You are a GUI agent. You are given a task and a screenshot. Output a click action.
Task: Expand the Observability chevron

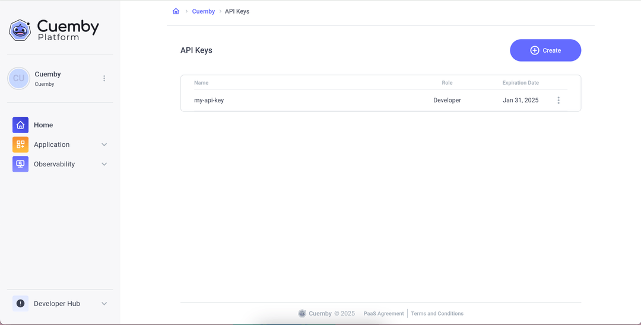[x=104, y=165]
